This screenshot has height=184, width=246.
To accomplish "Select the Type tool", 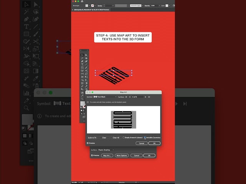I will (82, 64).
